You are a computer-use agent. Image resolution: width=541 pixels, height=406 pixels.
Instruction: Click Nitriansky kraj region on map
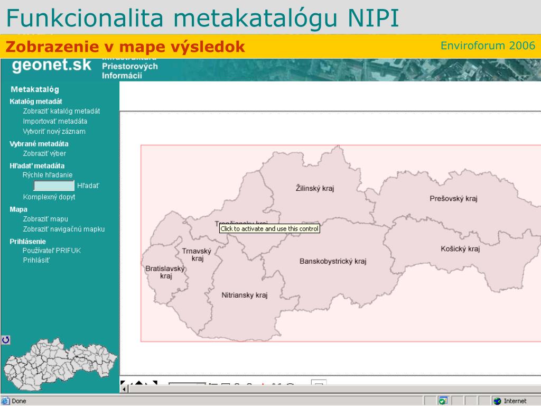pyautogui.click(x=245, y=295)
